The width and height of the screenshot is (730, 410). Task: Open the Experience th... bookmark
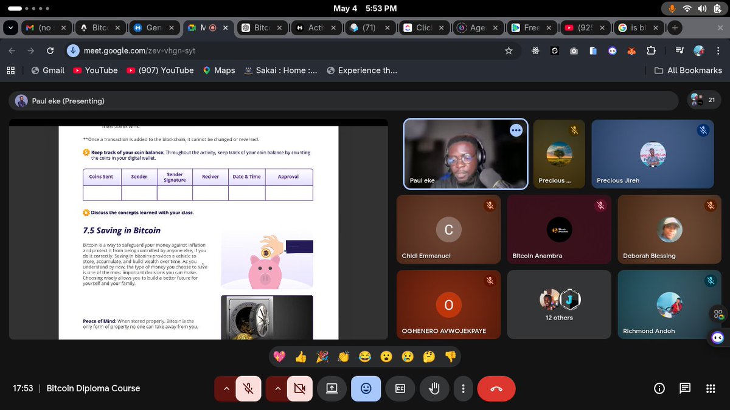(362, 70)
